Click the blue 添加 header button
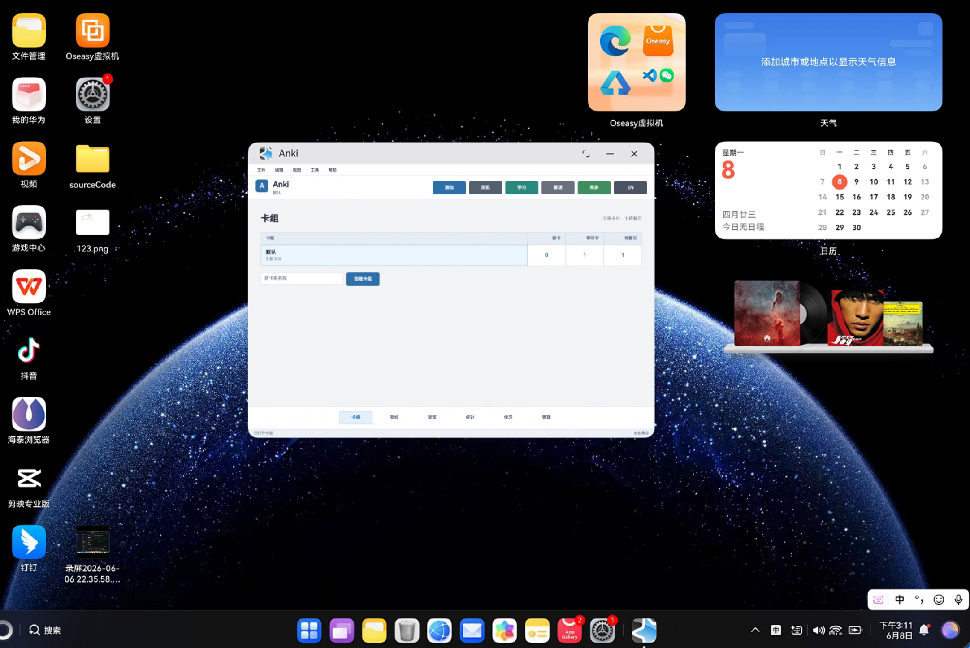The image size is (970, 648). tap(449, 187)
